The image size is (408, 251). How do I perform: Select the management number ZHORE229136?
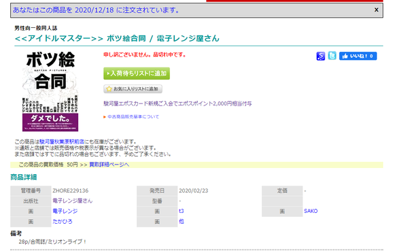click(71, 190)
